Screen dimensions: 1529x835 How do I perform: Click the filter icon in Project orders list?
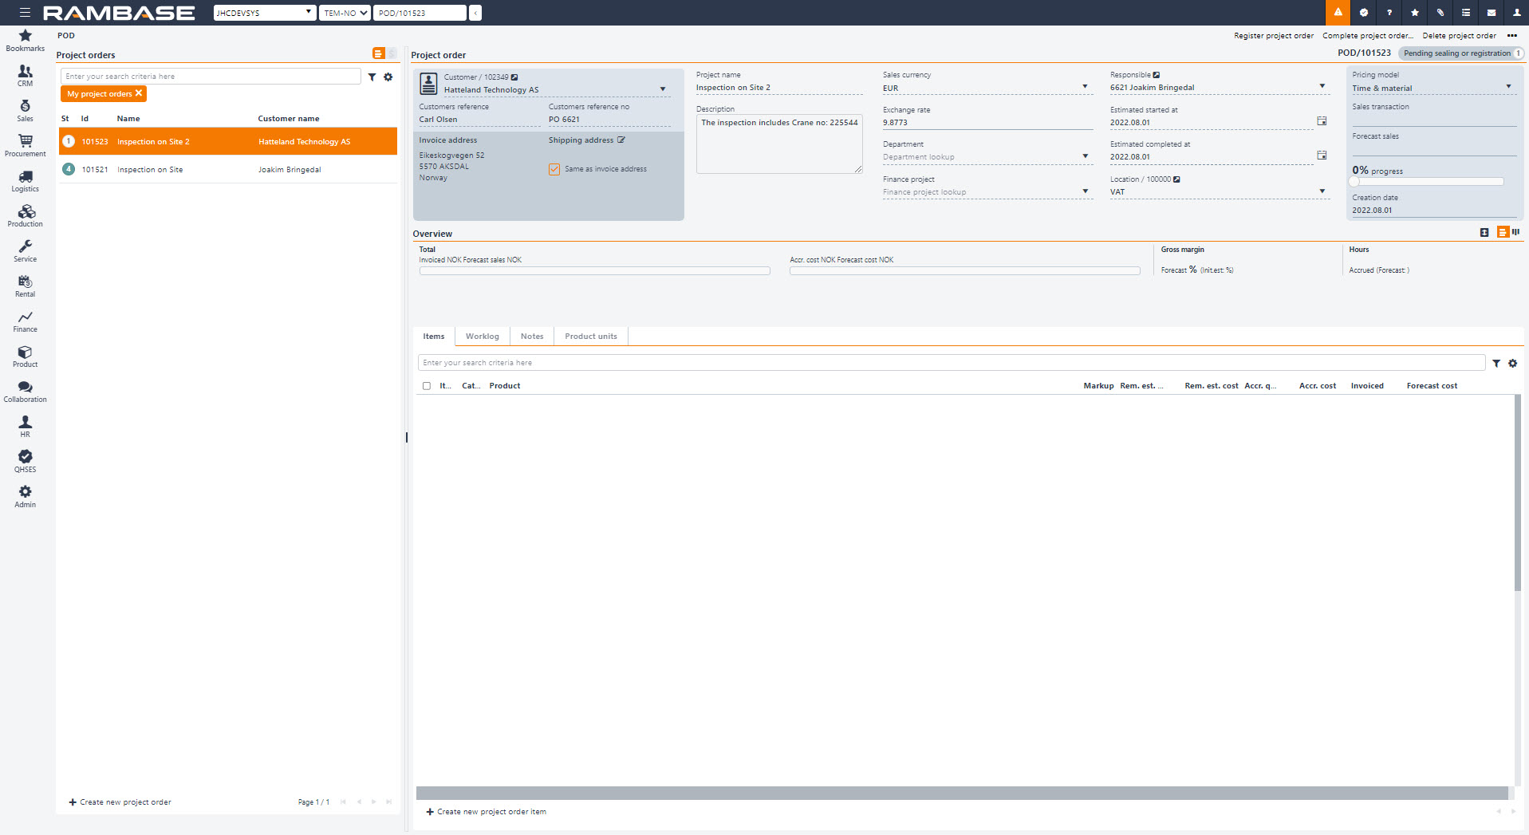[372, 77]
